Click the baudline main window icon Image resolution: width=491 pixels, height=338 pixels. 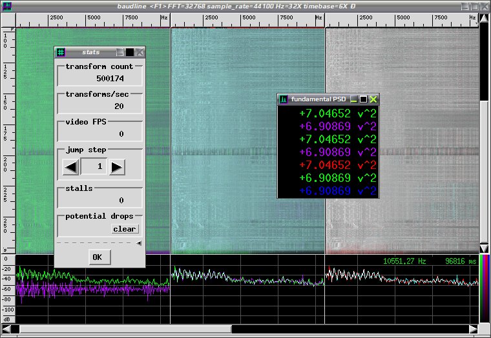(6, 6)
